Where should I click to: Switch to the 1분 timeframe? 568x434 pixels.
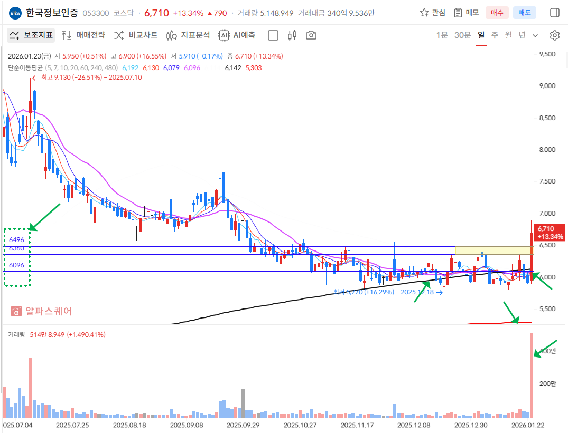click(x=442, y=35)
